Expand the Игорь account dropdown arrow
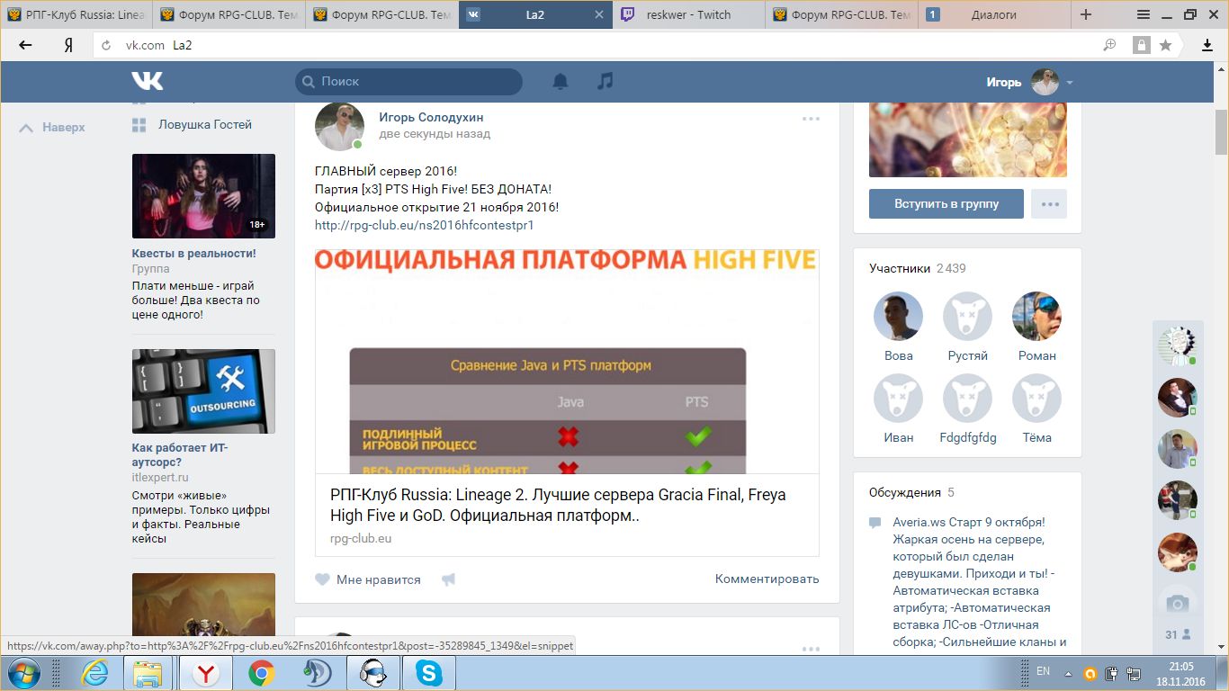The width and height of the screenshot is (1229, 691). (x=1070, y=83)
